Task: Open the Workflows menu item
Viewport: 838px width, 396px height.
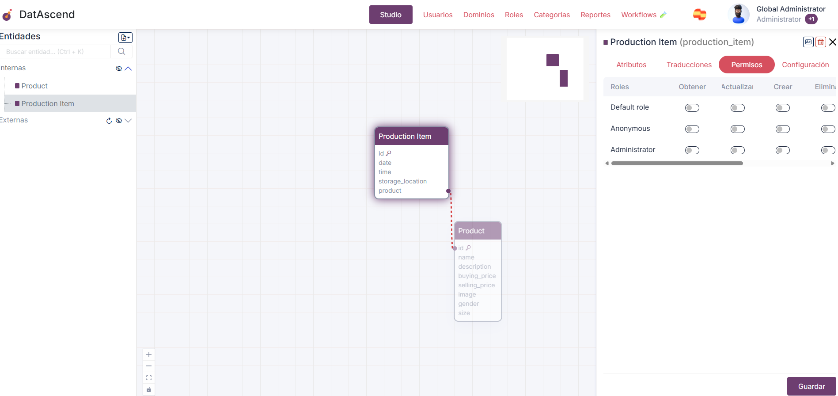Action: tap(638, 15)
